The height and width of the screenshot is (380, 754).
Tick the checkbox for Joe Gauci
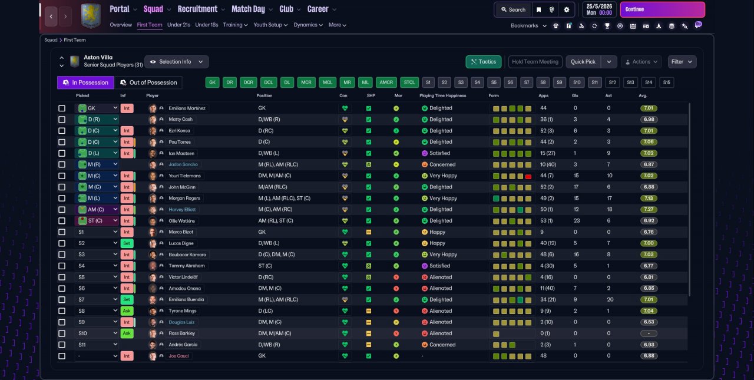[62, 356]
